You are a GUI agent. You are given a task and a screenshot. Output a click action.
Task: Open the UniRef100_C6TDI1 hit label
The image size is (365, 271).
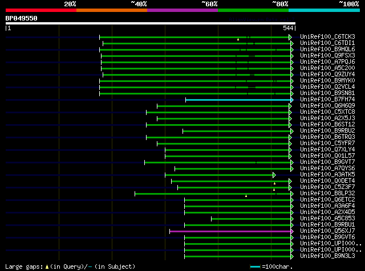(327, 43)
